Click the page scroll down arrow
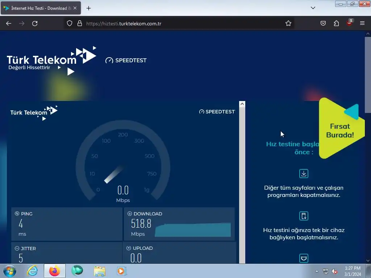 [368, 261]
